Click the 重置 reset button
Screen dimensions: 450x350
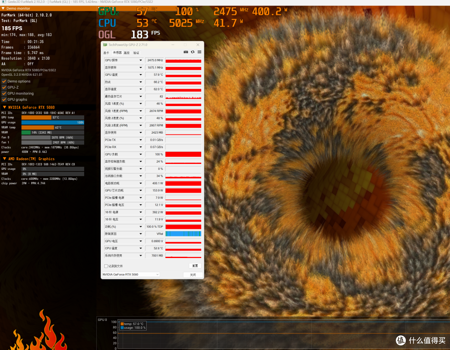tap(195, 266)
